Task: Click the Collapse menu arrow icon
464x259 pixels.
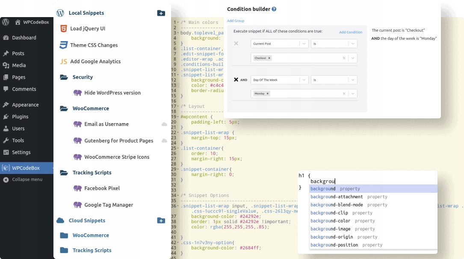Action: [x=6, y=180]
